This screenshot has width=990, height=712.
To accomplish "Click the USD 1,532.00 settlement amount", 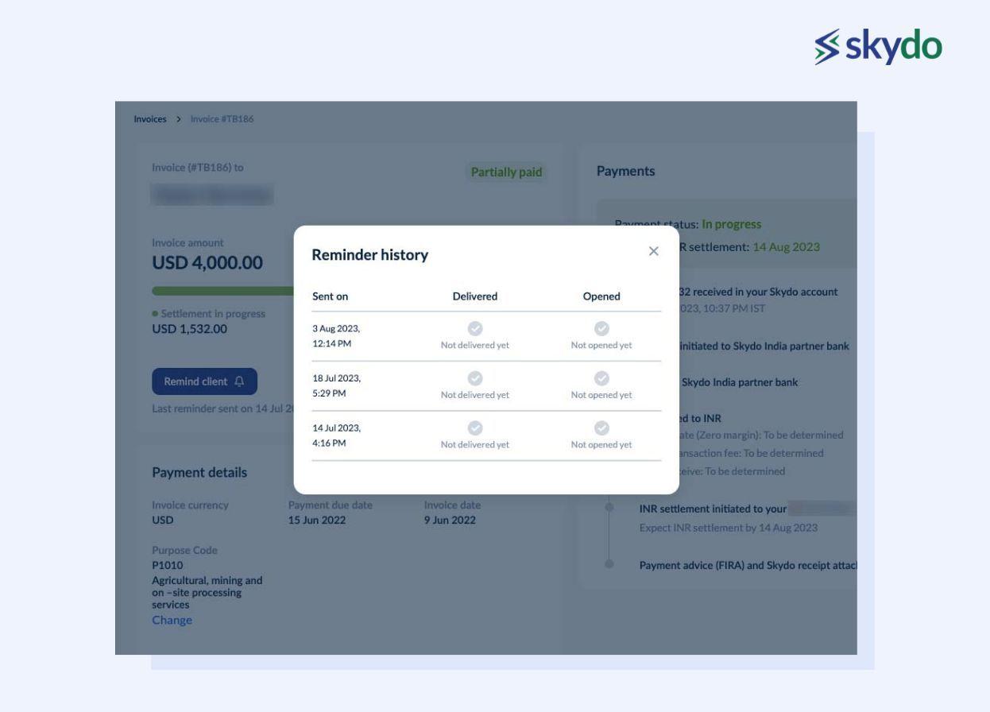I will point(189,329).
